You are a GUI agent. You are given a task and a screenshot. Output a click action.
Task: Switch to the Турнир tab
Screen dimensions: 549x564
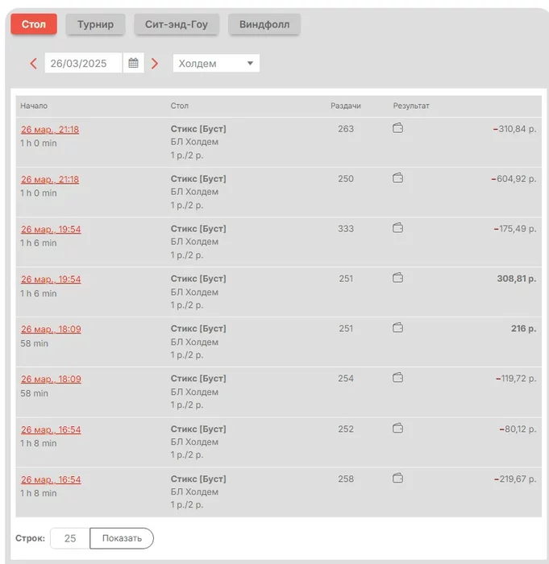(x=95, y=24)
